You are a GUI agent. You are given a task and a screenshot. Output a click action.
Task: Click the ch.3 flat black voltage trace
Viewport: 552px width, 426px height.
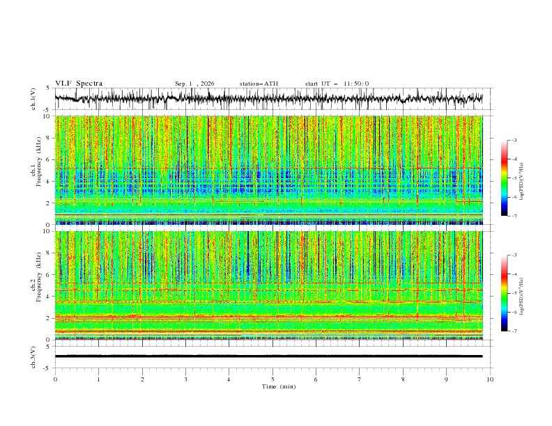(x=268, y=356)
